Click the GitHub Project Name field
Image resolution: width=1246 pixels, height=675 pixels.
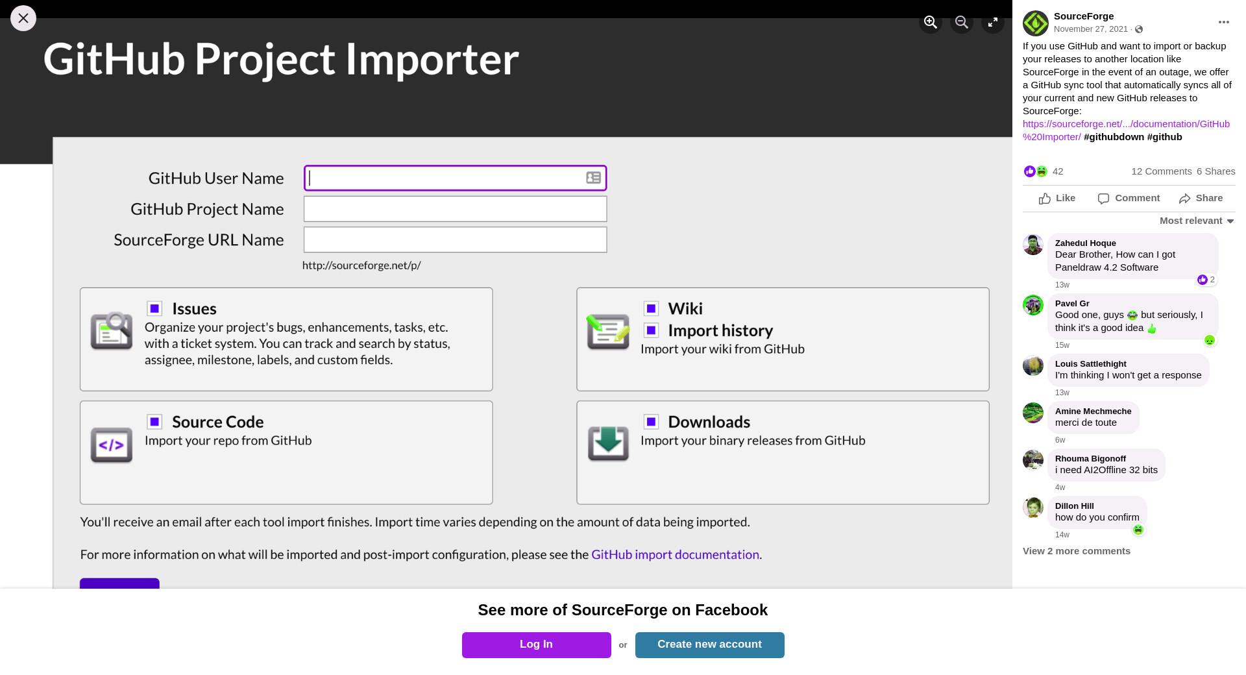[455, 209]
